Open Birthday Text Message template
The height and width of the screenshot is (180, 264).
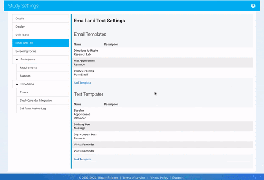pos(82,126)
